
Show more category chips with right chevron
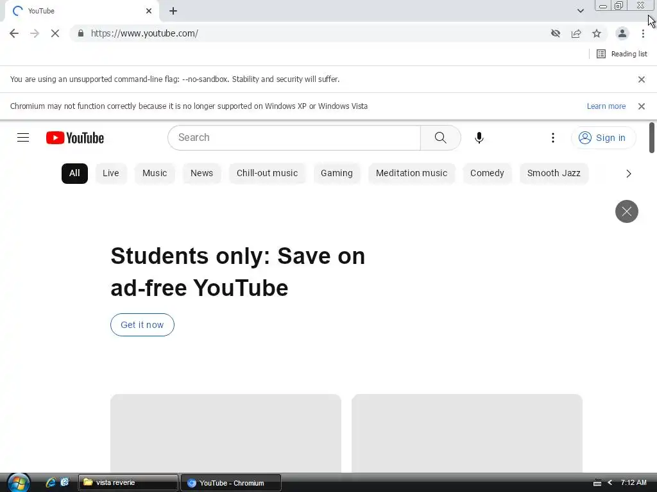[629, 174]
